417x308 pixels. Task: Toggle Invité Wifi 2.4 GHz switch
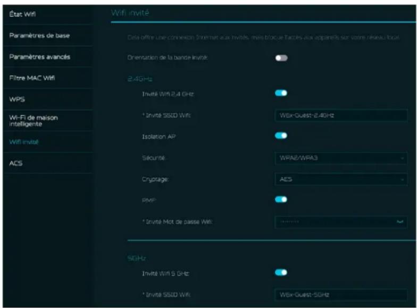click(281, 93)
